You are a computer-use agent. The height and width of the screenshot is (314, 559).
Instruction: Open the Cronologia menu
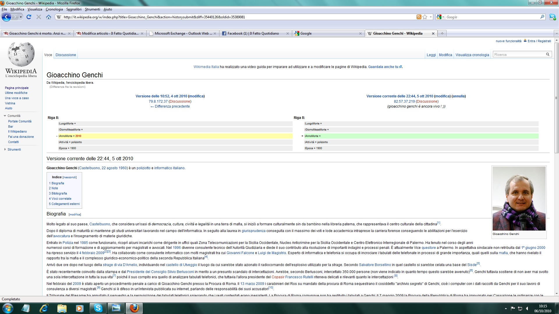tap(54, 9)
